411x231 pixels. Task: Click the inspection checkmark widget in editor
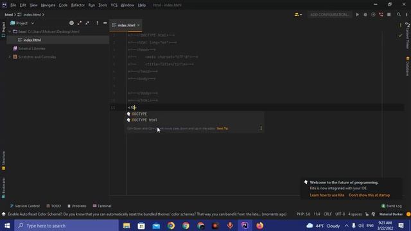point(400,35)
